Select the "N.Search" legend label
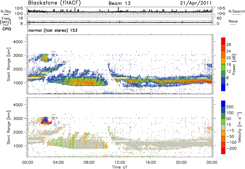 point(236,11)
